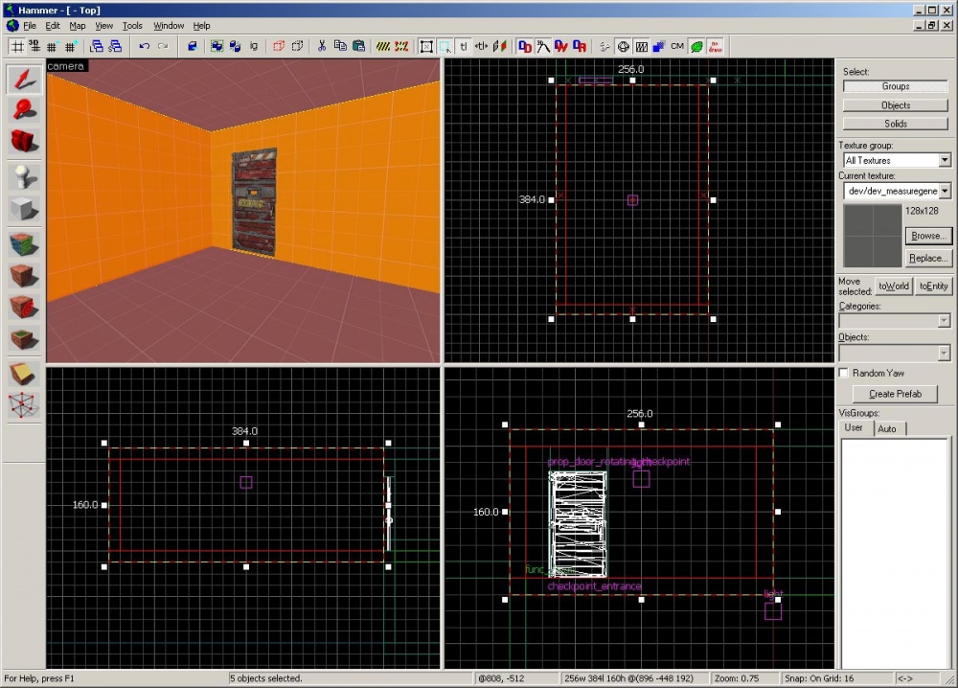Switch to the Auto VisGroups tab
The width and height of the screenshot is (958, 688).
(887, 428)
